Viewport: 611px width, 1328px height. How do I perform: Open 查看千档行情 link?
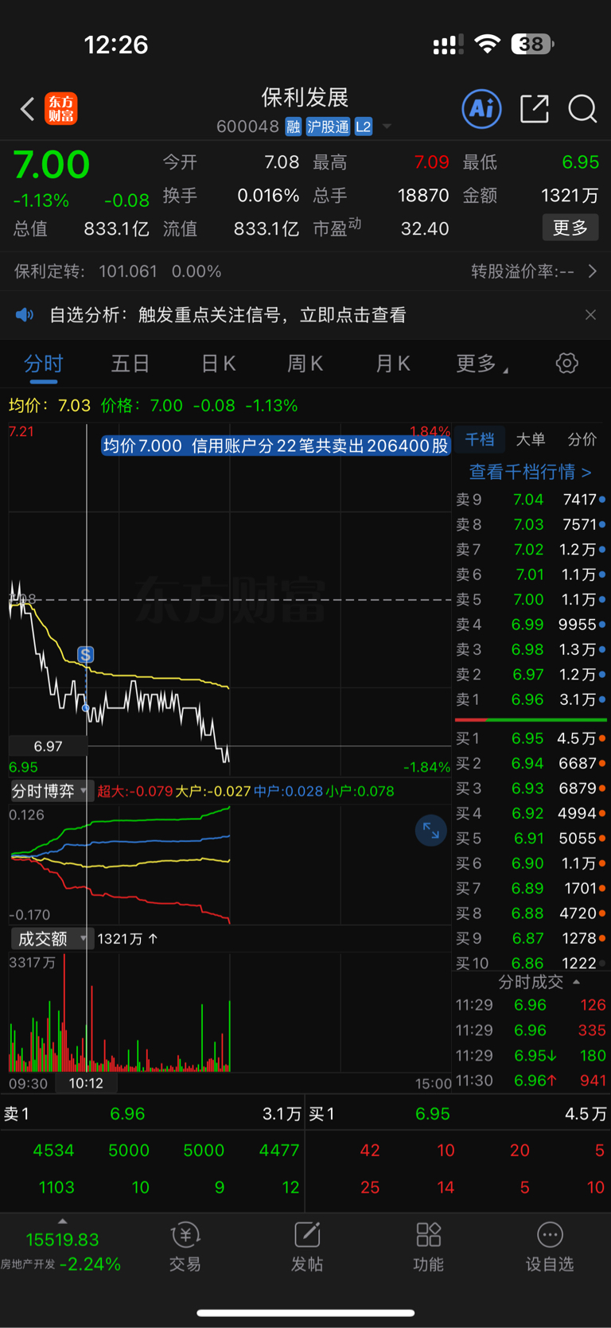click(531, 472)
